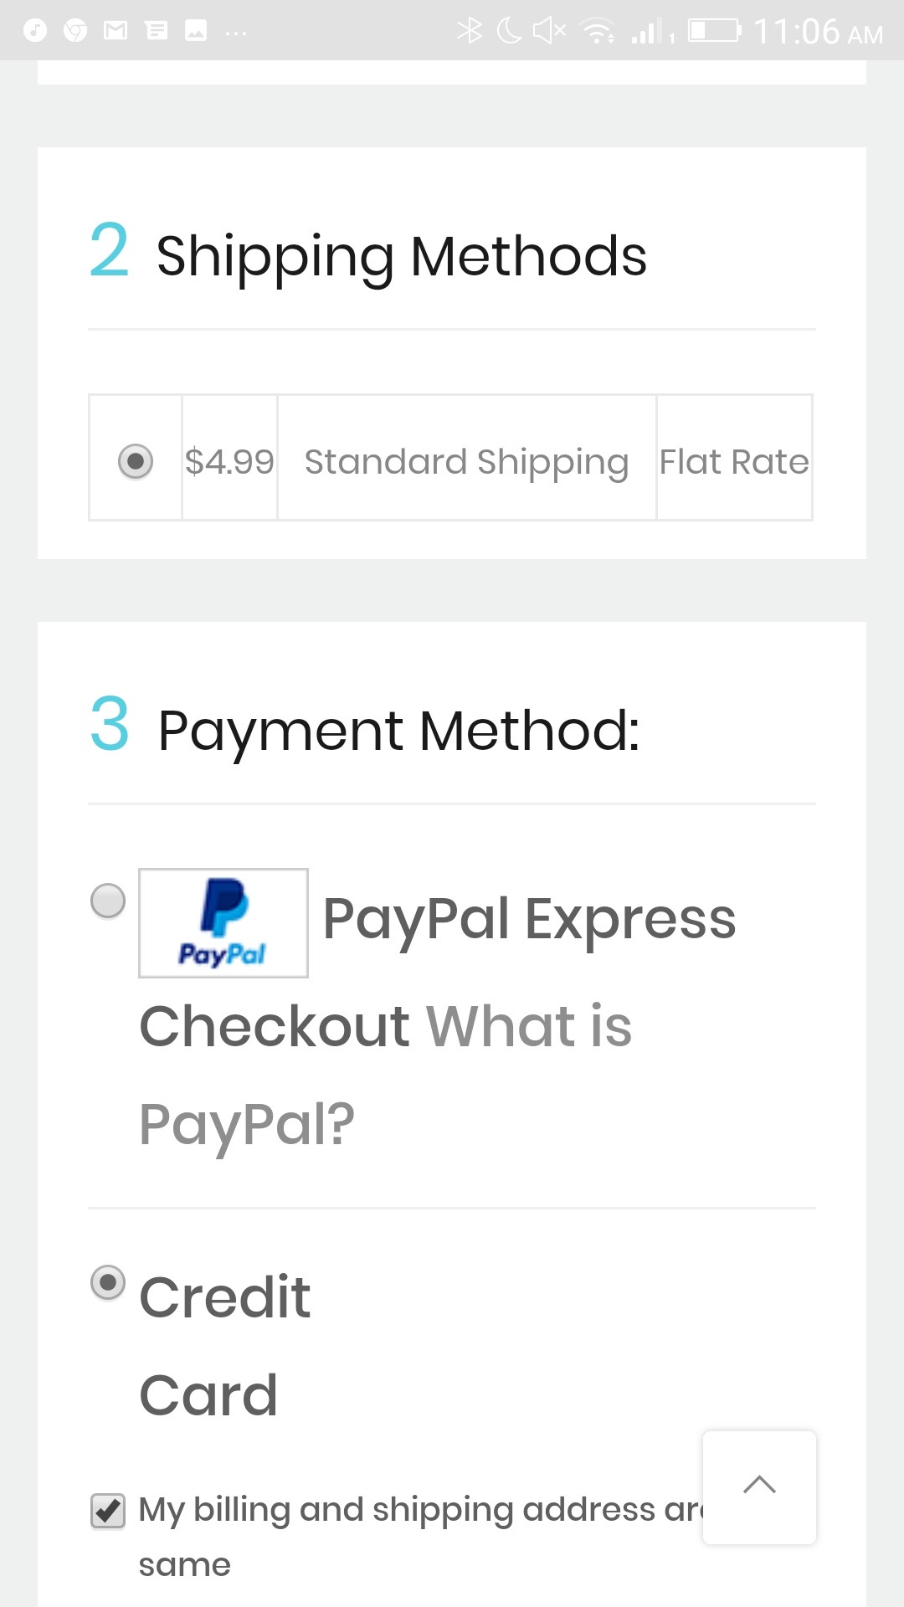Select the Credit Card radio option
Viewport: 904px width, 1607px height.
[108, 1282]
